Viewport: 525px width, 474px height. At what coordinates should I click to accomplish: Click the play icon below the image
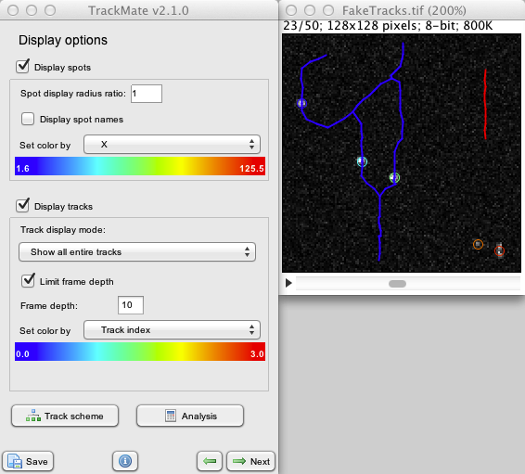tap(288, 283)
